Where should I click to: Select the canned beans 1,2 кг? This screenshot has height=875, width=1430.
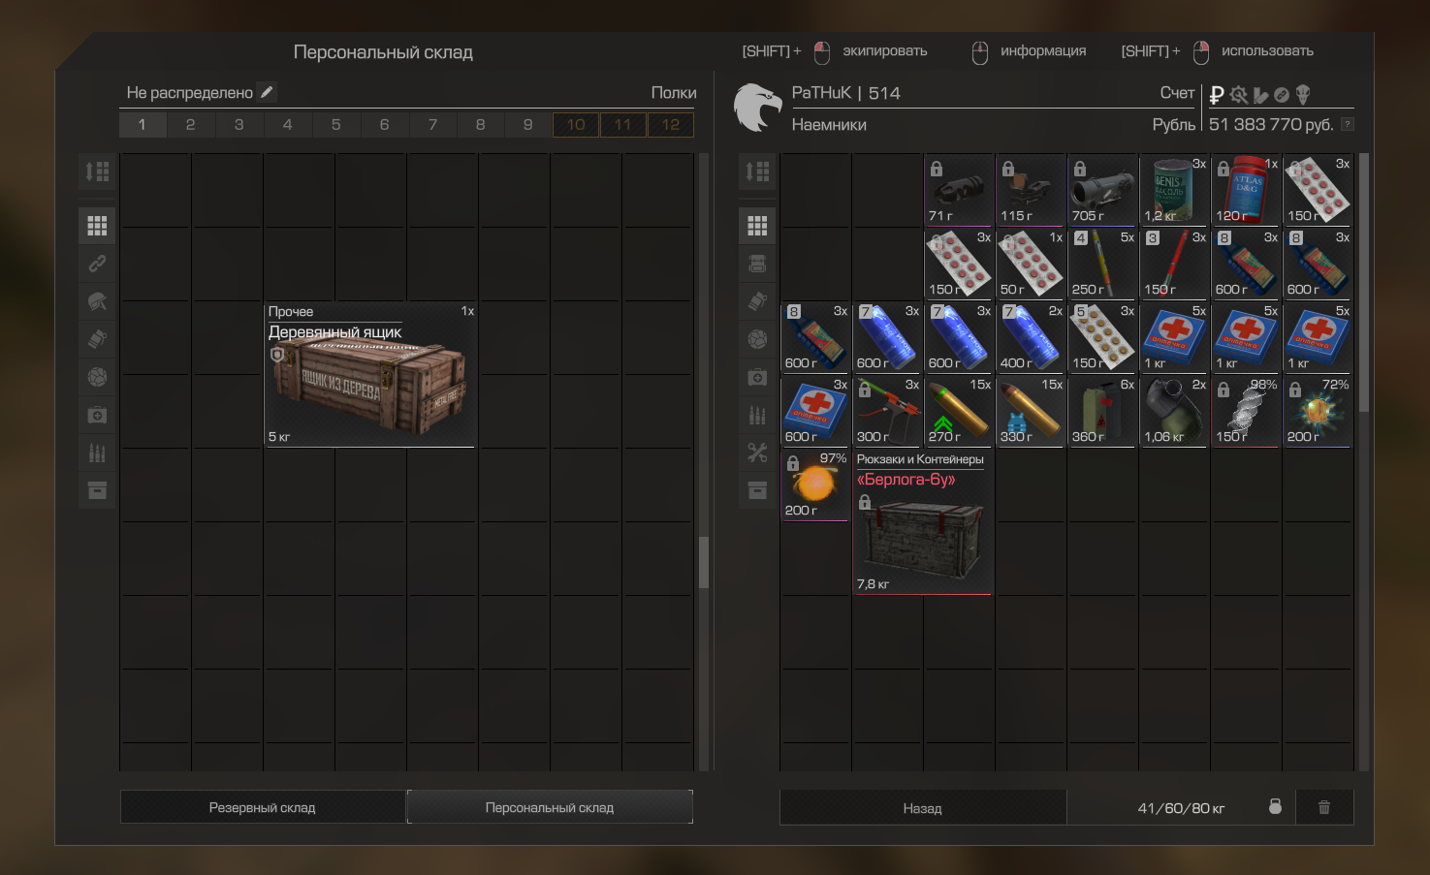[x=1174, y=190]
